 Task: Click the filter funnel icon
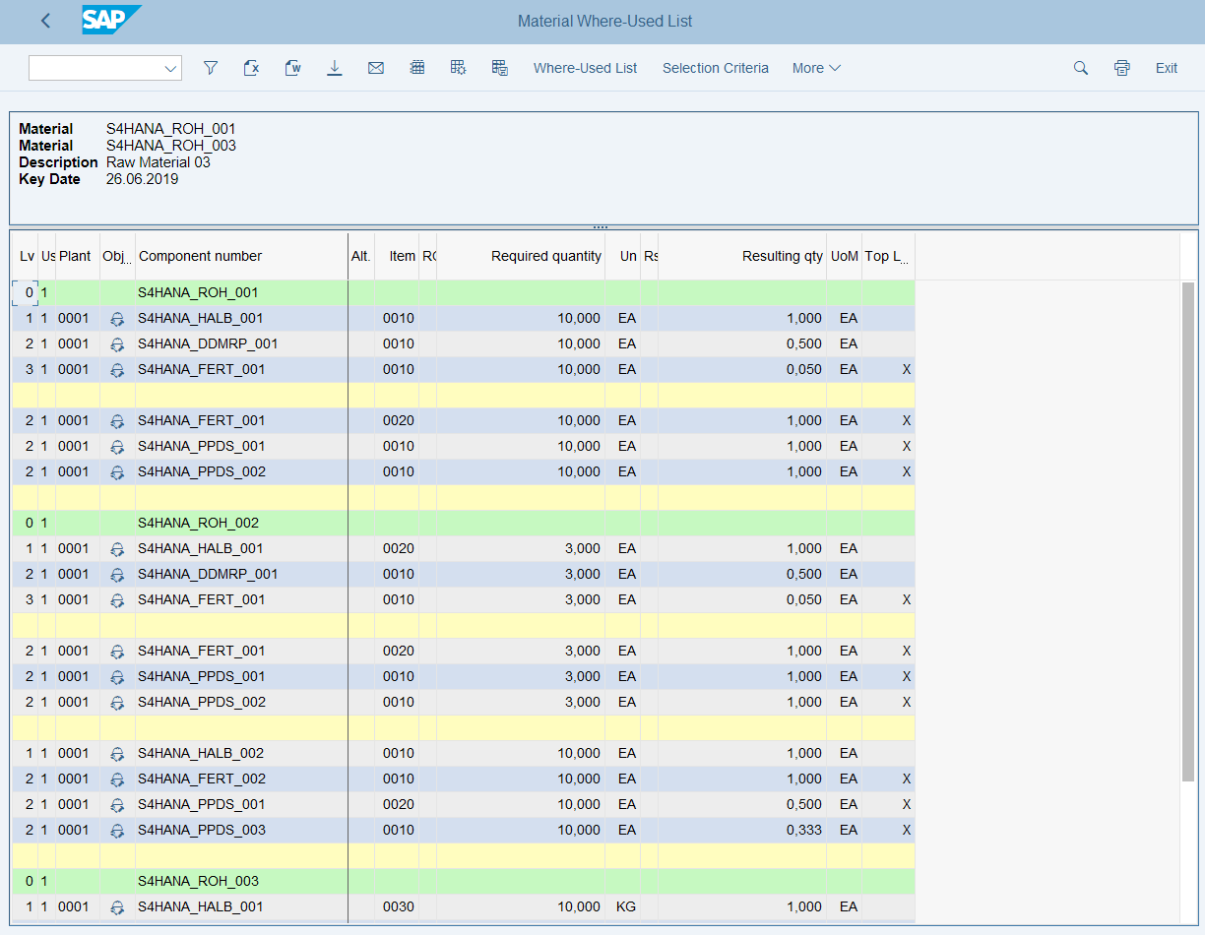pyautogui.click(x=210, y=68)
